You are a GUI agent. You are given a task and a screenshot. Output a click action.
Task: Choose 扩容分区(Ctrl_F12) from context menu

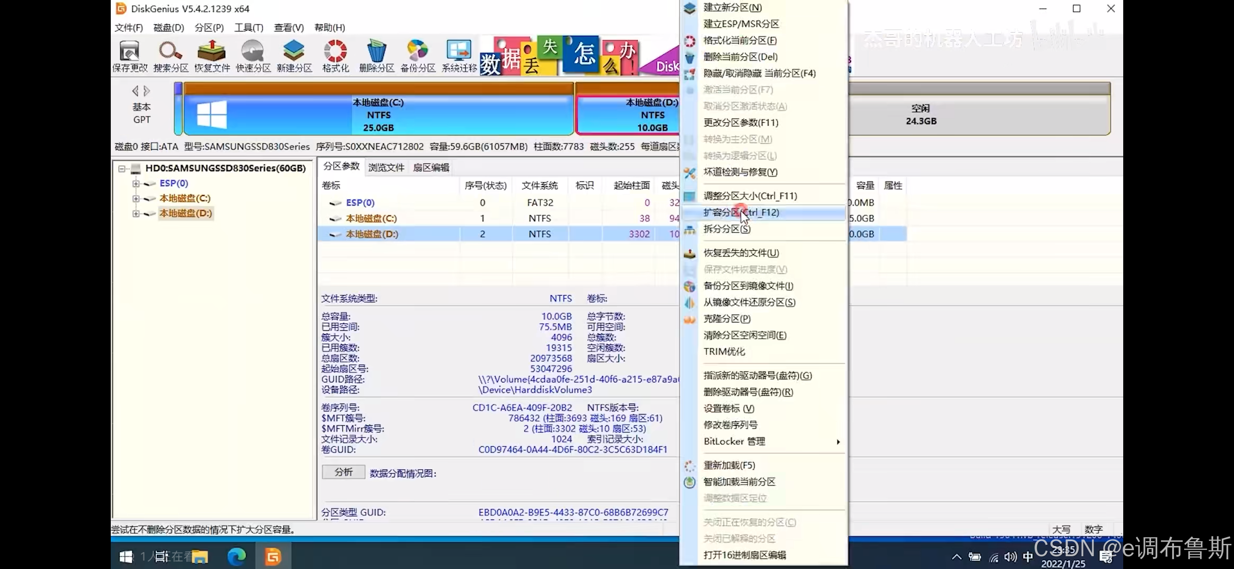coord(764,212)
